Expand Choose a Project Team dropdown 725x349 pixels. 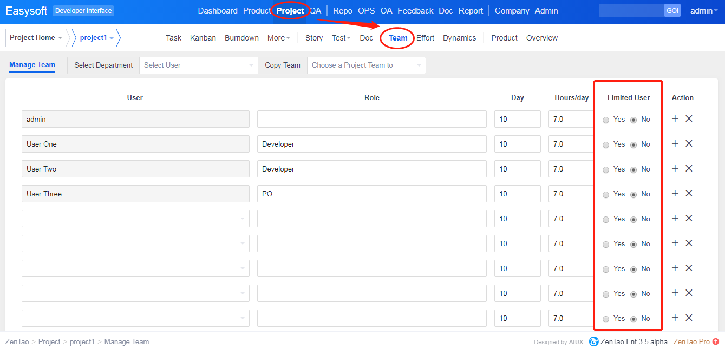point(366,65)
